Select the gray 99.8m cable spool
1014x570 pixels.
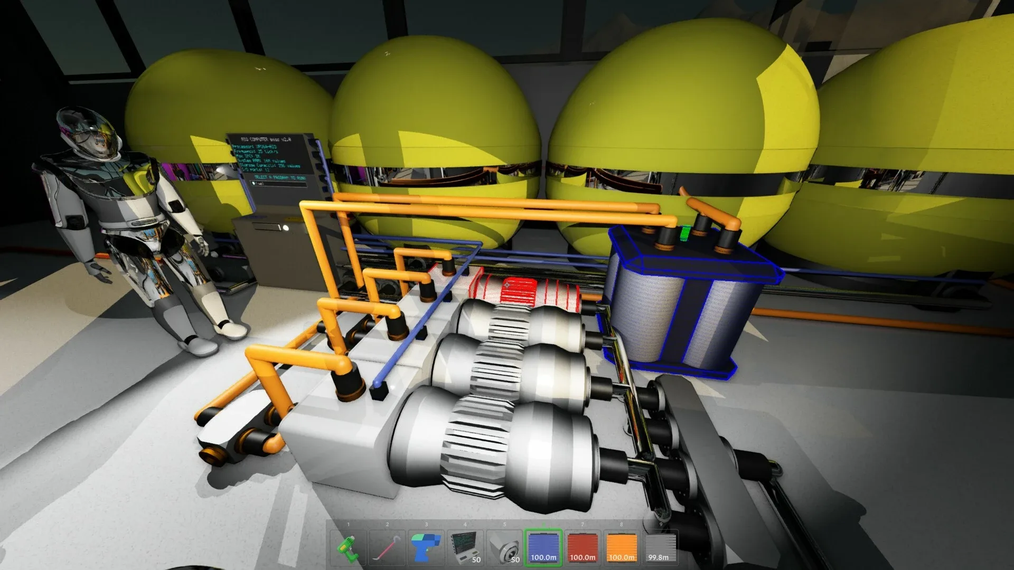(660, 548)
